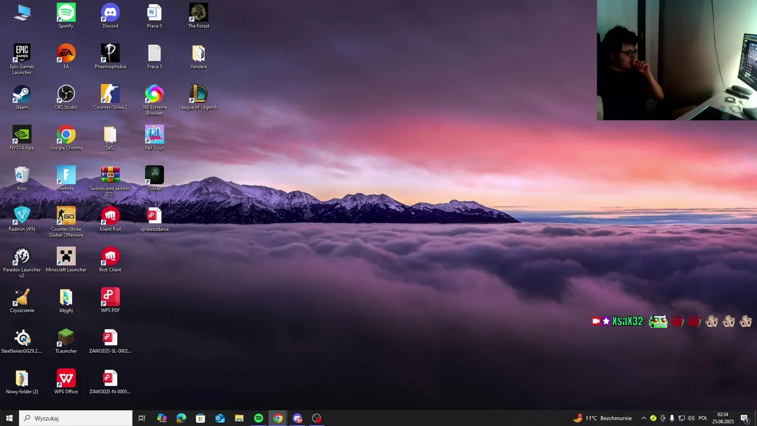This screenshot has height=426, width=757.
Task: Click the Wyszukaj search box
Action: click(x=76, y=418)
